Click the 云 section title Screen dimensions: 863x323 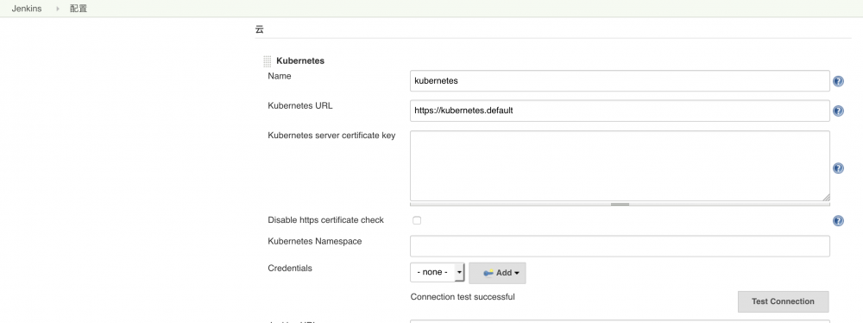coord(259,29)
